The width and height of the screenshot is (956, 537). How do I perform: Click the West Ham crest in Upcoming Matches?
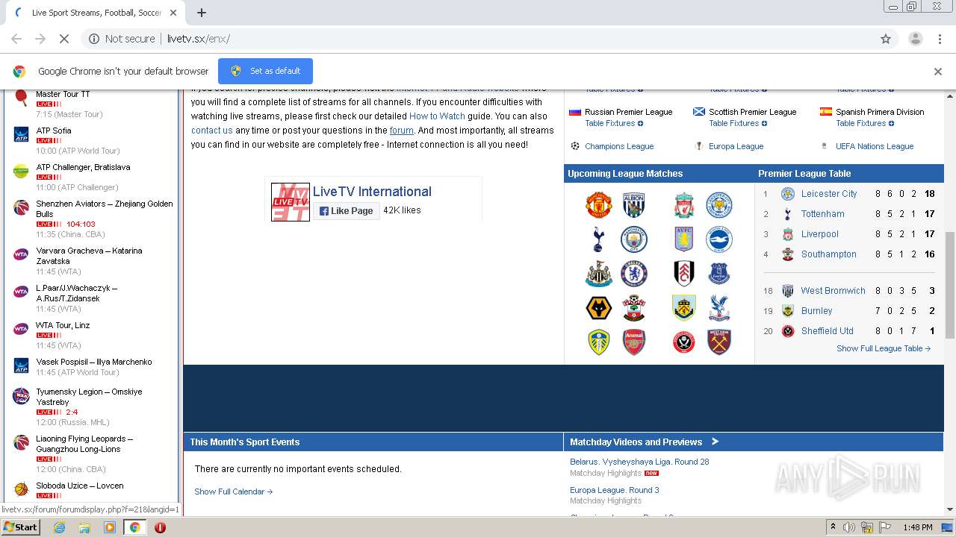[719, 342]
